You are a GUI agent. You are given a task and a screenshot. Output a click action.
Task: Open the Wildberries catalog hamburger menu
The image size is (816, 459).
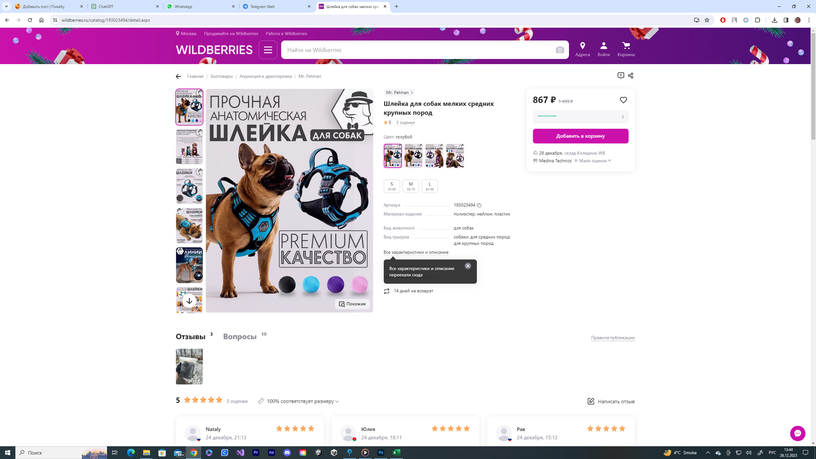tap(268, 50)
